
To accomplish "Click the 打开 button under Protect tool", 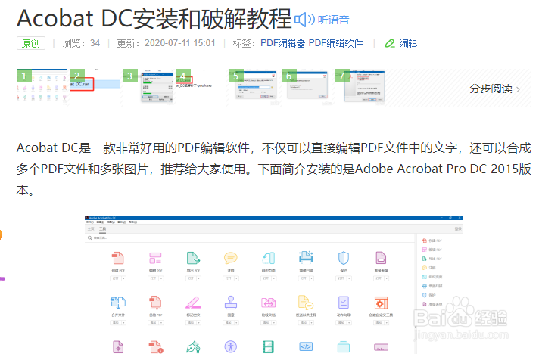I will [x=341, y=278].
